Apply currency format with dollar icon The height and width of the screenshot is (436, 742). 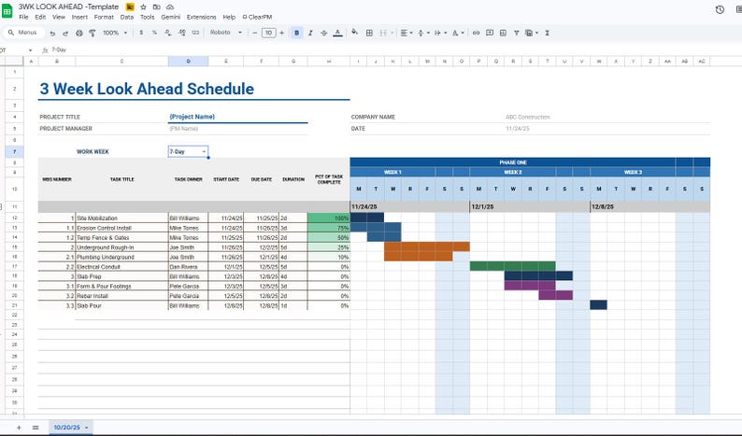click(x=141, y=33)
